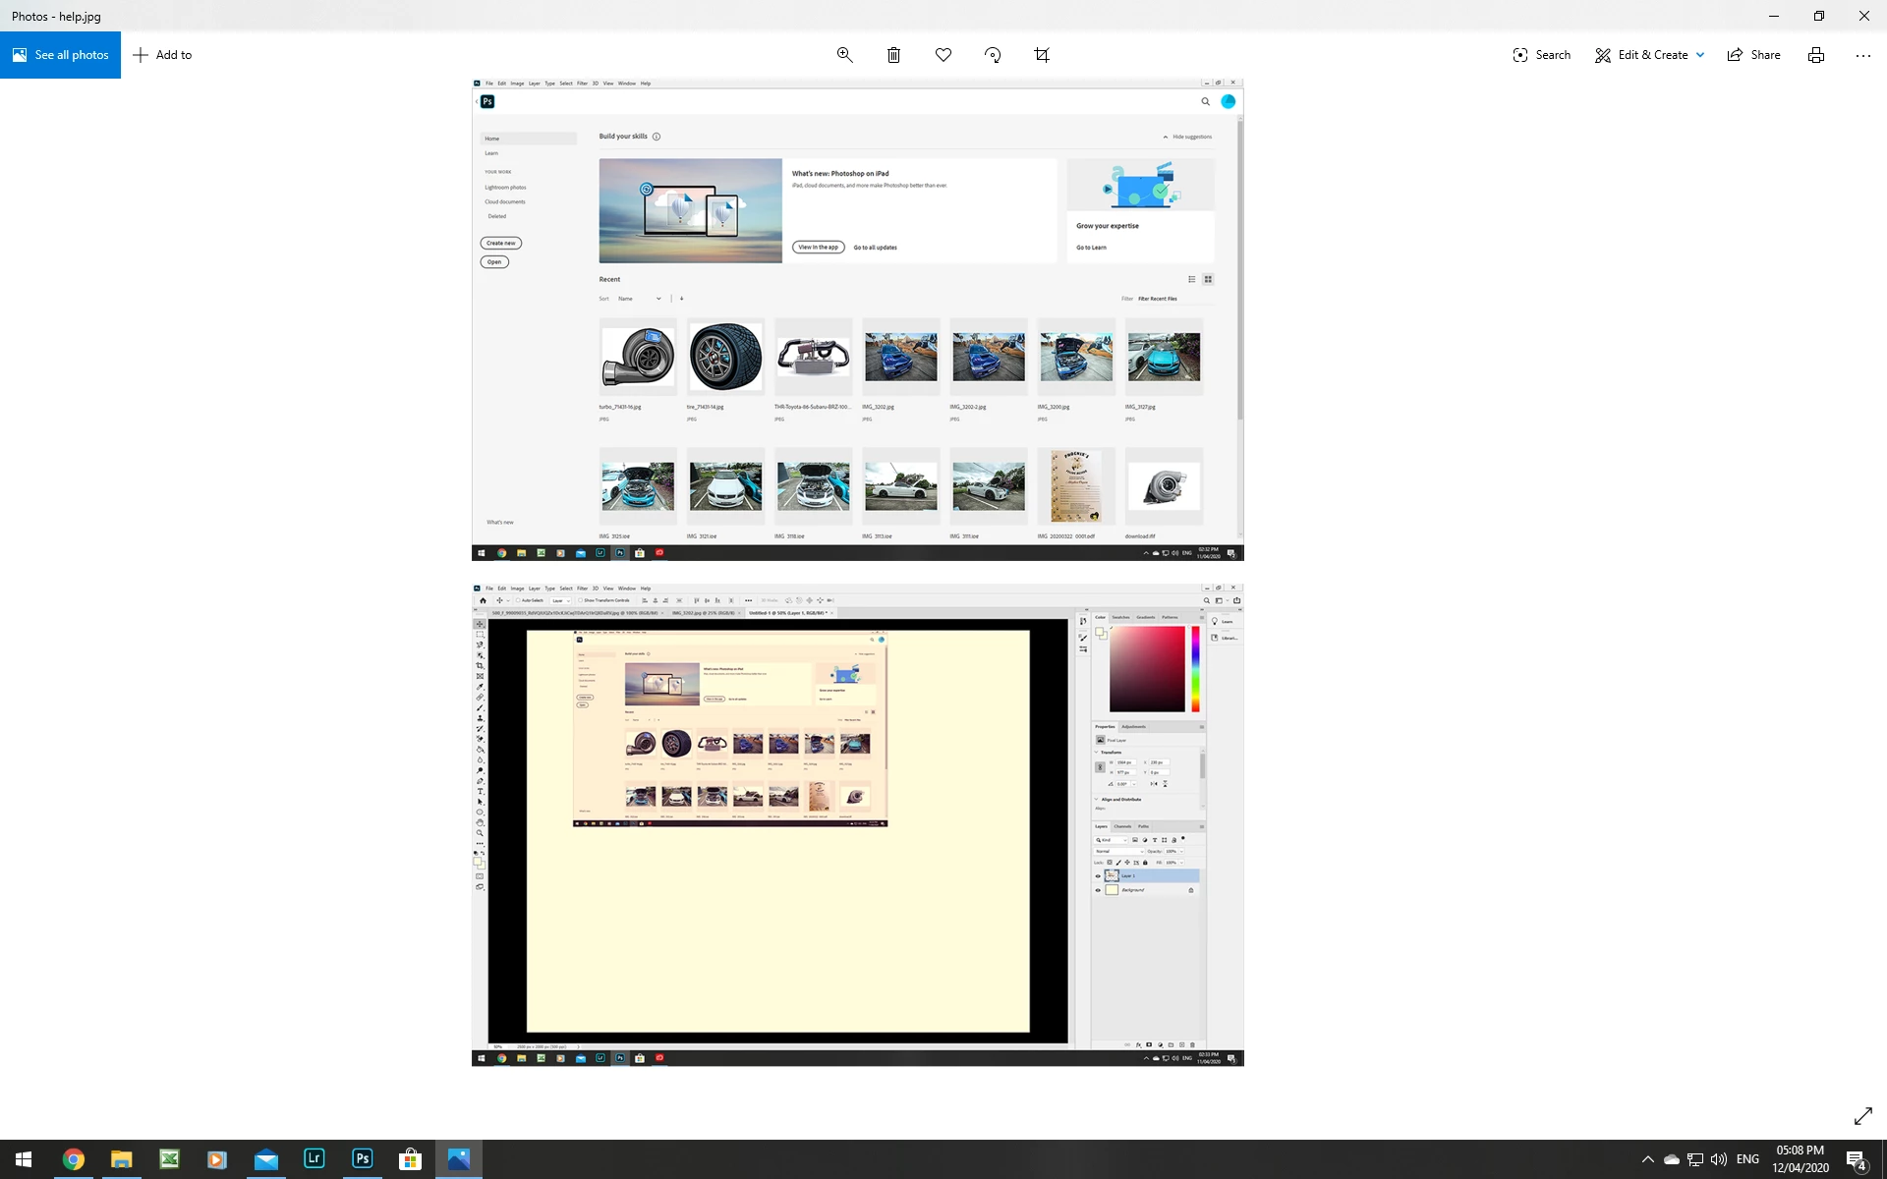
Task: Open Lightroom from the taskbar
Action: 314,1159
